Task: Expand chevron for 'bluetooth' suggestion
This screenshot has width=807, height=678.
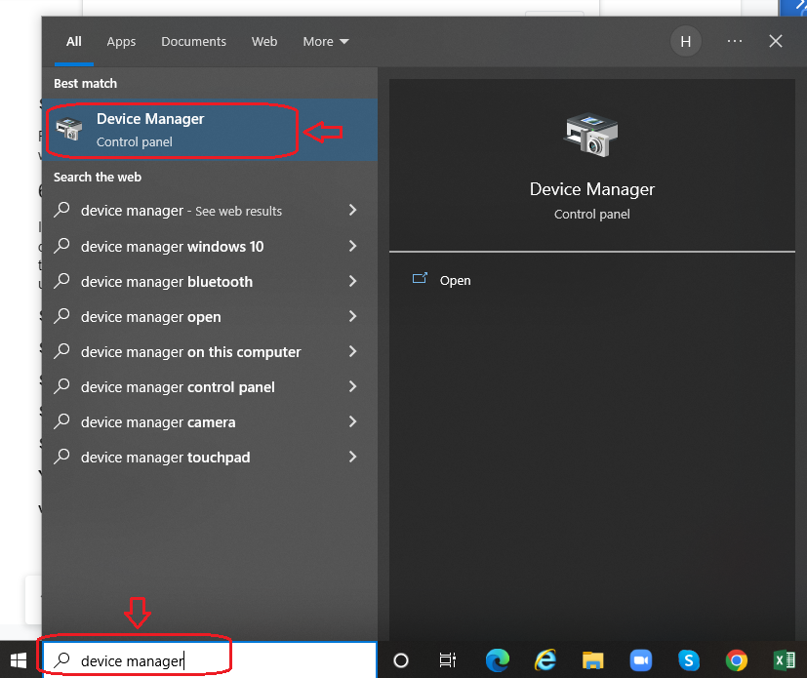Action: point(352,281)
